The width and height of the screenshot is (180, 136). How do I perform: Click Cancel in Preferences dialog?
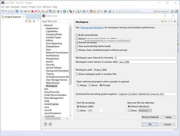click(x=167, y=124)
